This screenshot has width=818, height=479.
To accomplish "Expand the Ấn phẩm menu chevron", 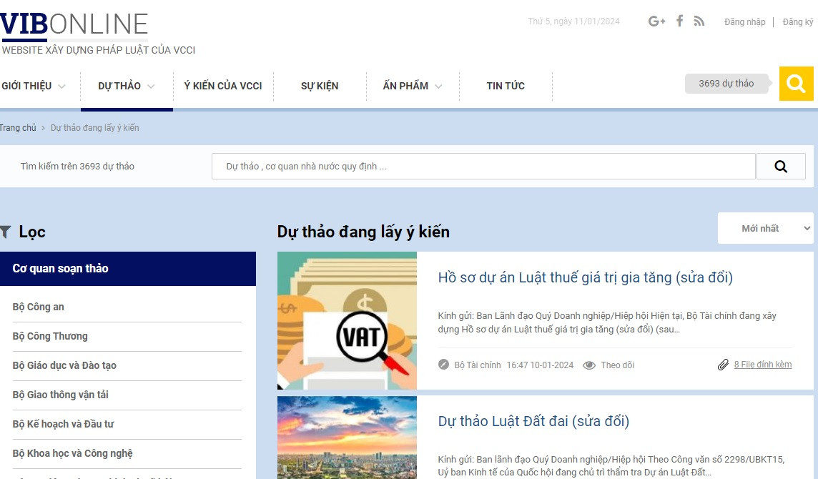I will pos(438,87).
